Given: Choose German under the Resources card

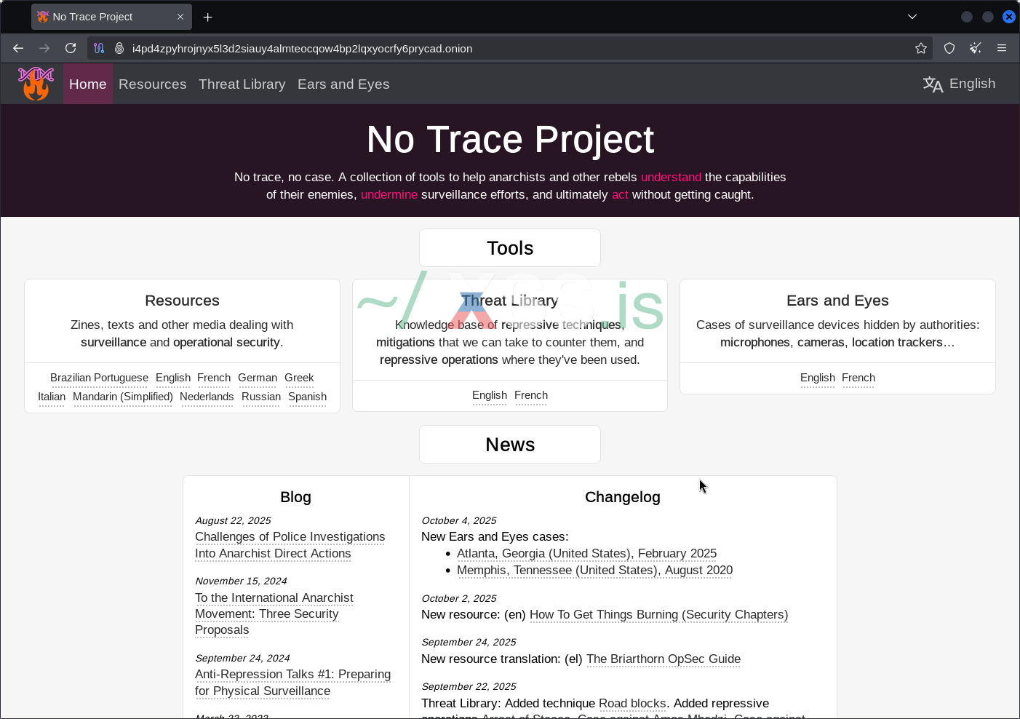Looking at the screenshot, I should tap(258, 378).
